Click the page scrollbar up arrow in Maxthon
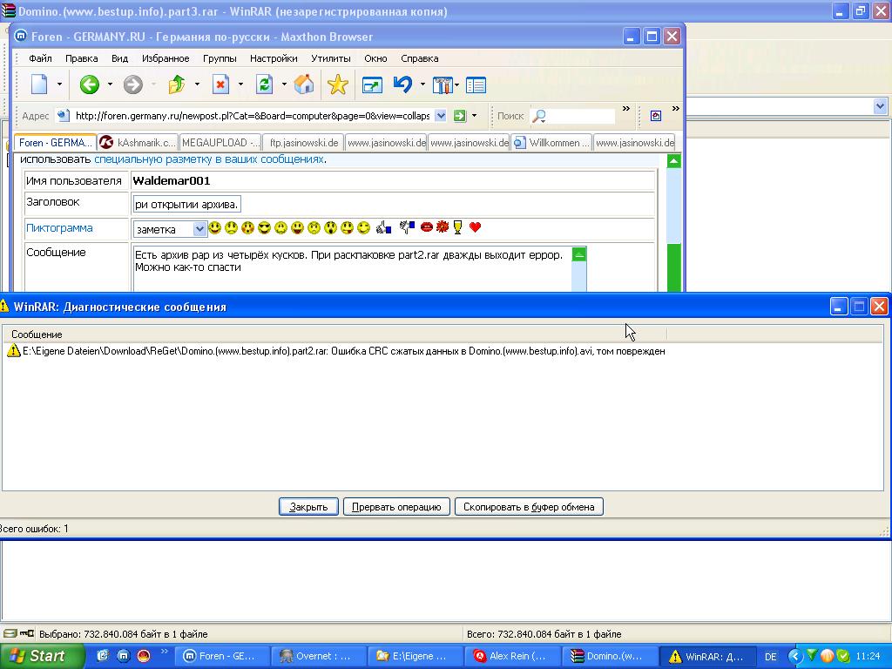 [673, 161]
